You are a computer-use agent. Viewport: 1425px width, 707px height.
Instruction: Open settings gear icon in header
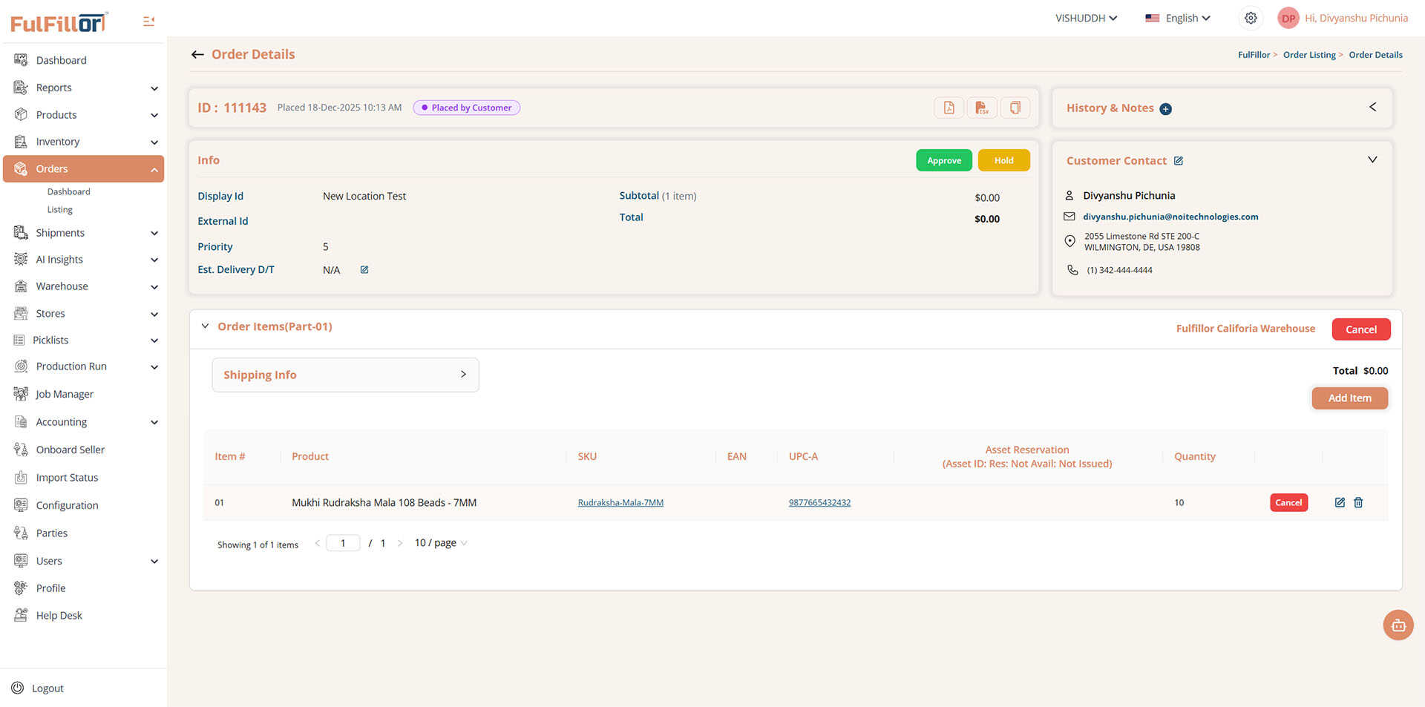[x=1251, y=18]
